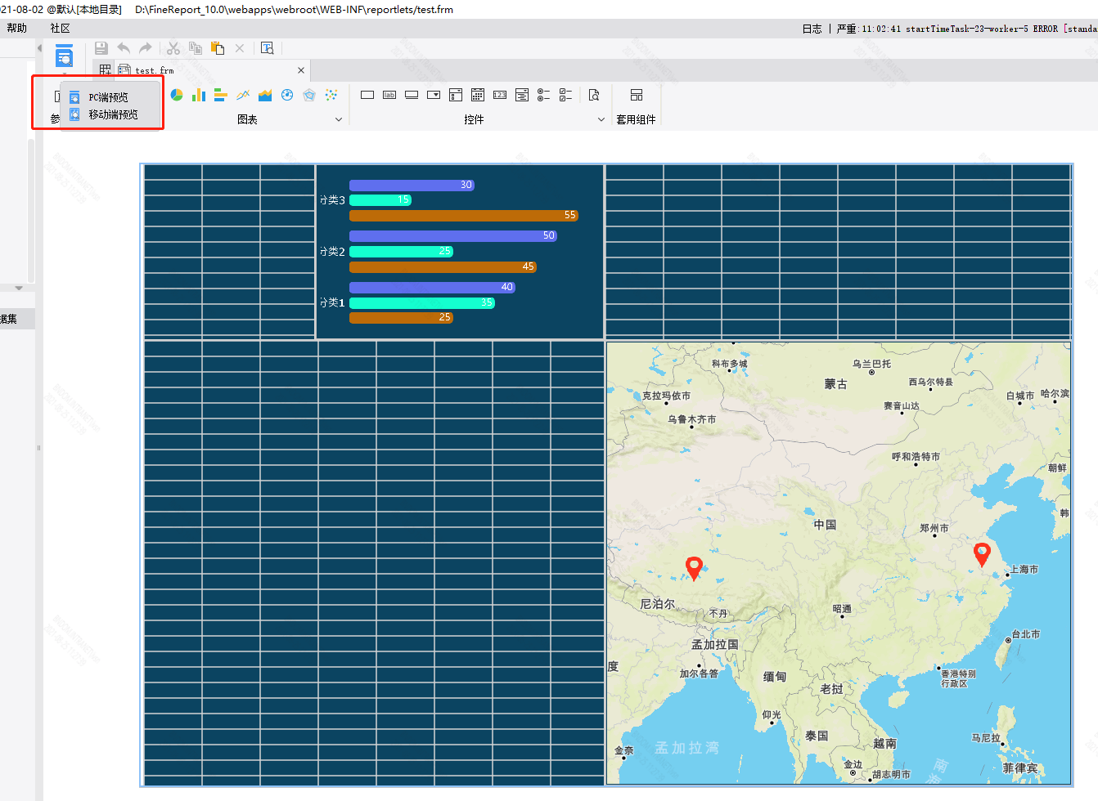Add the dropdown checkbox widget

456,95
